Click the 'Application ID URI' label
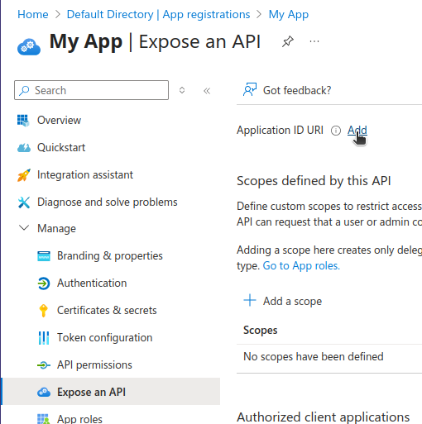 tap(280, 130)
